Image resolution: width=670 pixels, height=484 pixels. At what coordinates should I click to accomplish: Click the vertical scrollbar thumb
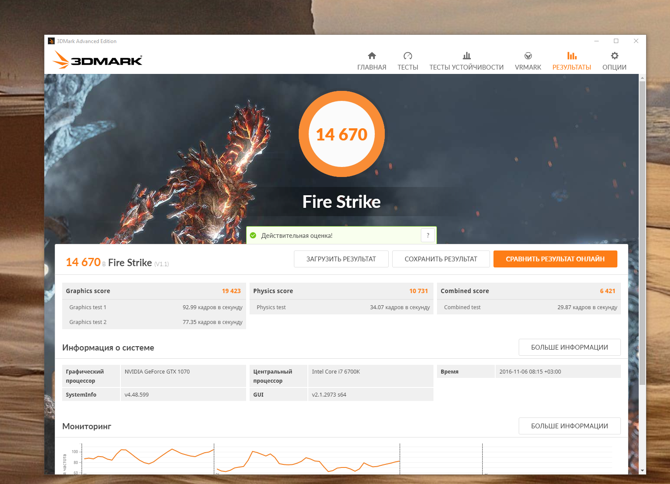point(642,233)
